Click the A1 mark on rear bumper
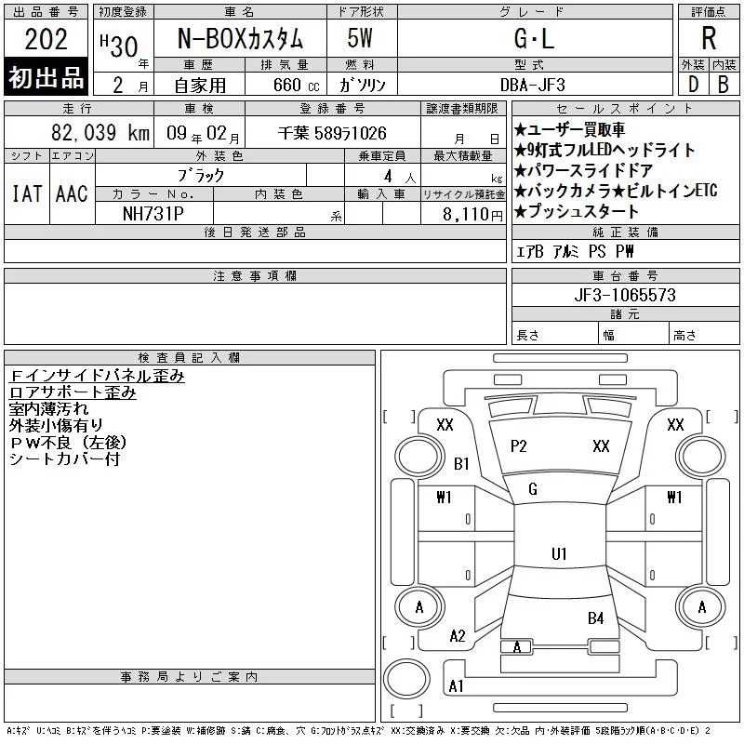This screenshot has height=744, width=744. pos(457,686)
